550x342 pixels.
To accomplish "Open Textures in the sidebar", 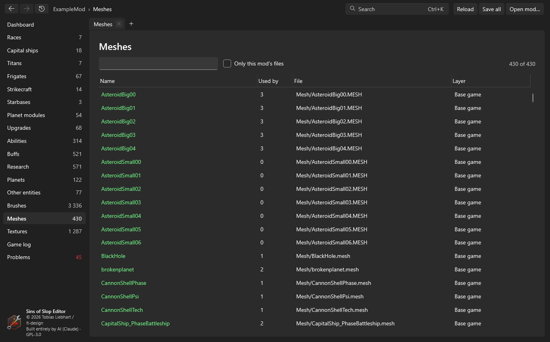I will [44, 231].
